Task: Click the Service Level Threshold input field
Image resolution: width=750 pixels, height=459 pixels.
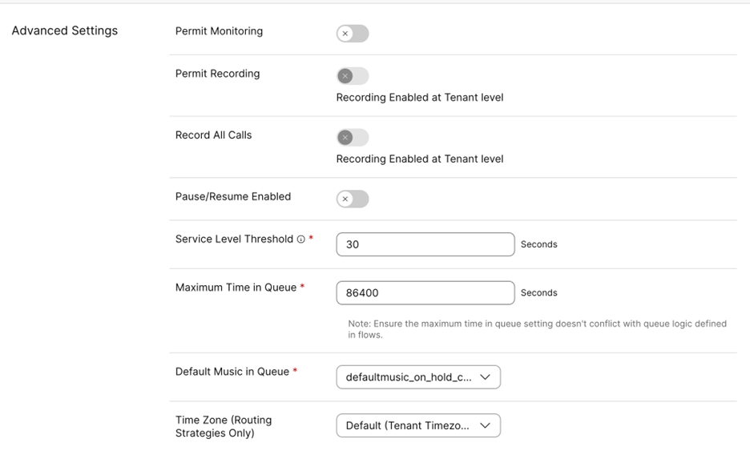Action: point(425,244)
